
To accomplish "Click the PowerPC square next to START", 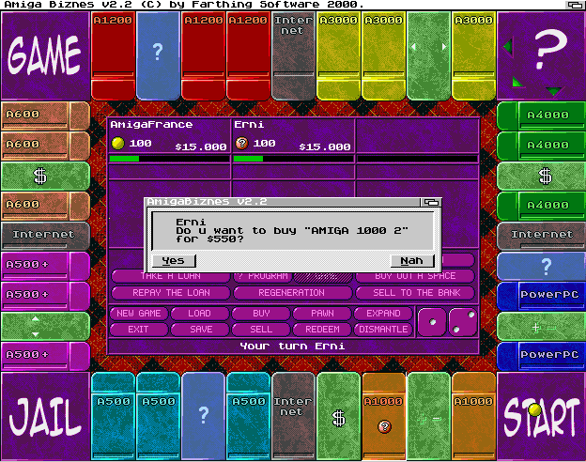I will pyautogui.click(x=541, y=356).
